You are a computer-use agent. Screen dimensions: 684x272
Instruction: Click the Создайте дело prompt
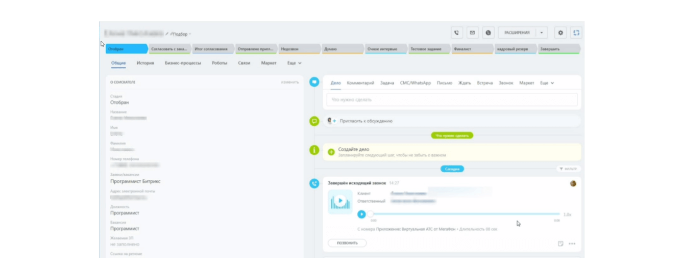[353, 149]
